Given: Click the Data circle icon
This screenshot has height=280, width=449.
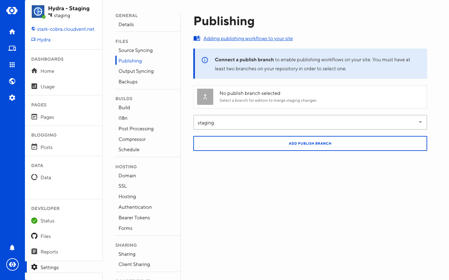Looking at the screenshot, I should pos(34,177).
